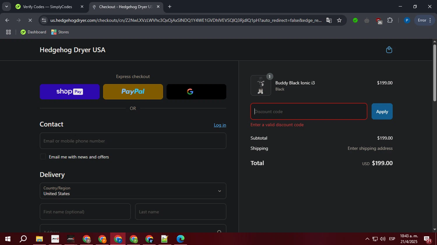Image resolution: width=437 pixels, height=245 pixels.
Task: Click the ESP language indicator
Action: (392, 239)
